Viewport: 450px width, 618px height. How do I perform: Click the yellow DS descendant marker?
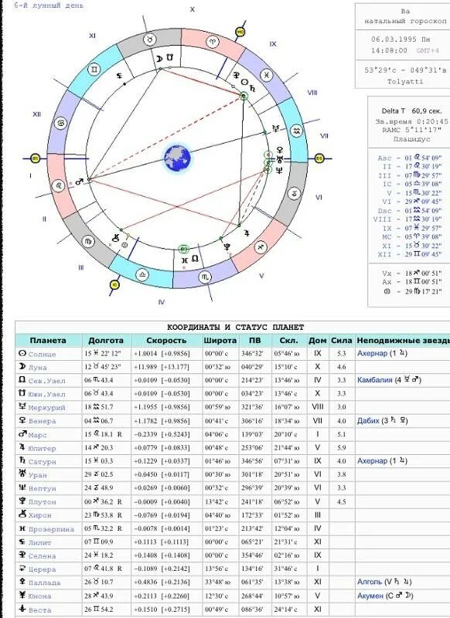click(320, 158)
